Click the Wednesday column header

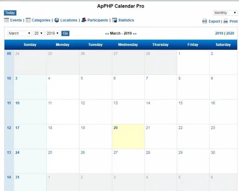(x=128, y=45)
